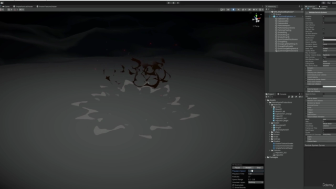The width and height of the screenshot is (336, 189).
Task: Toggle the 3D Start Size checkbox
Action: pos(323,29)
